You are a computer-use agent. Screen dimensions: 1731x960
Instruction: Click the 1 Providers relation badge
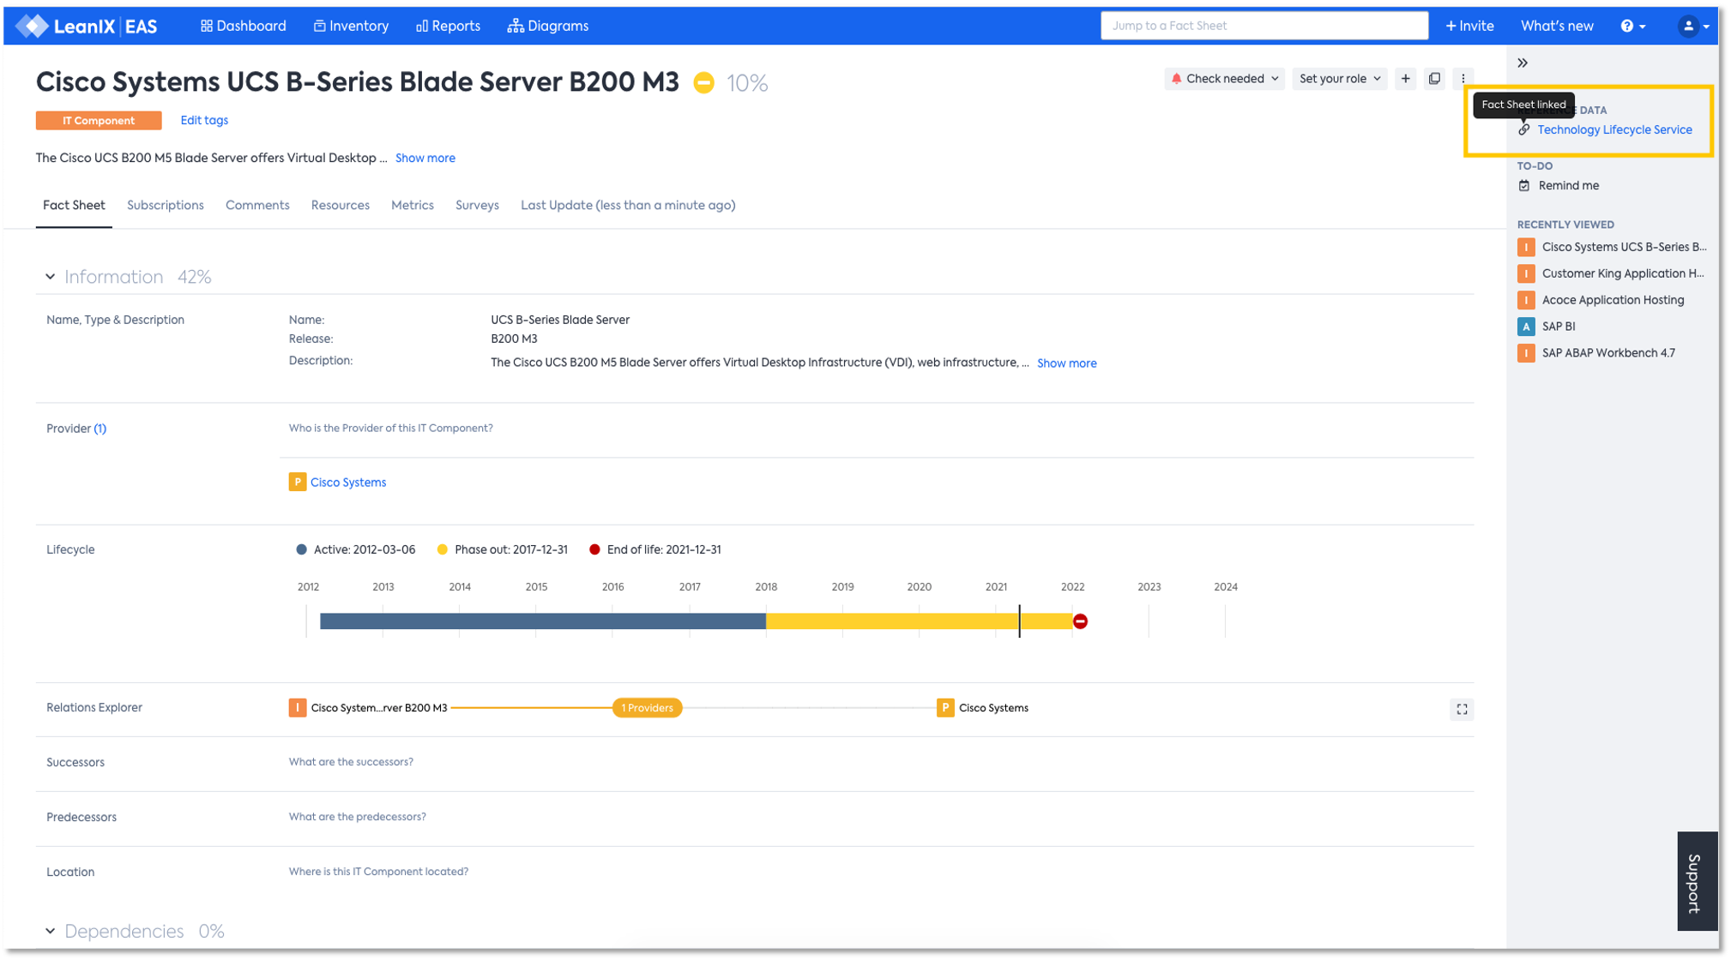647,708
